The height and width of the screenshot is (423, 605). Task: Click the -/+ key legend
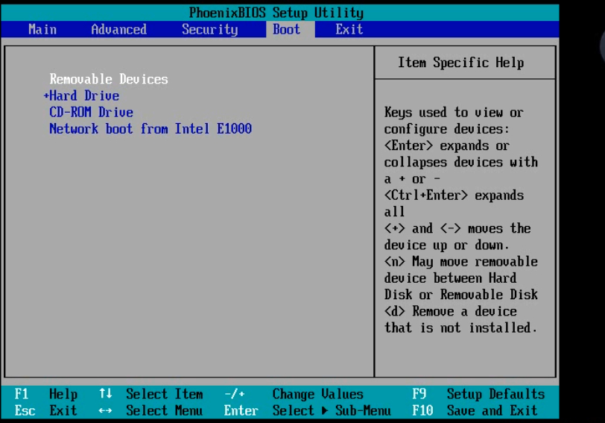(x=234, y=394)
